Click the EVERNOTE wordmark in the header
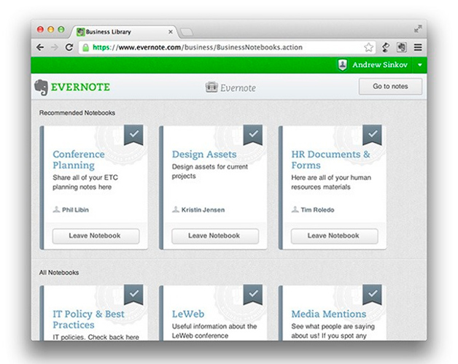458x364 pixels. 80,87
